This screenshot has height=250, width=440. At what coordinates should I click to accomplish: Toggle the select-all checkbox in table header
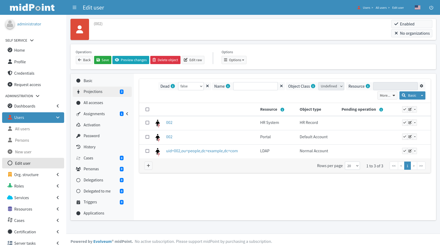point(147,109)
